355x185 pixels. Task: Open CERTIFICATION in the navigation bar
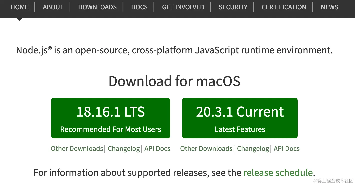[284, 7]
